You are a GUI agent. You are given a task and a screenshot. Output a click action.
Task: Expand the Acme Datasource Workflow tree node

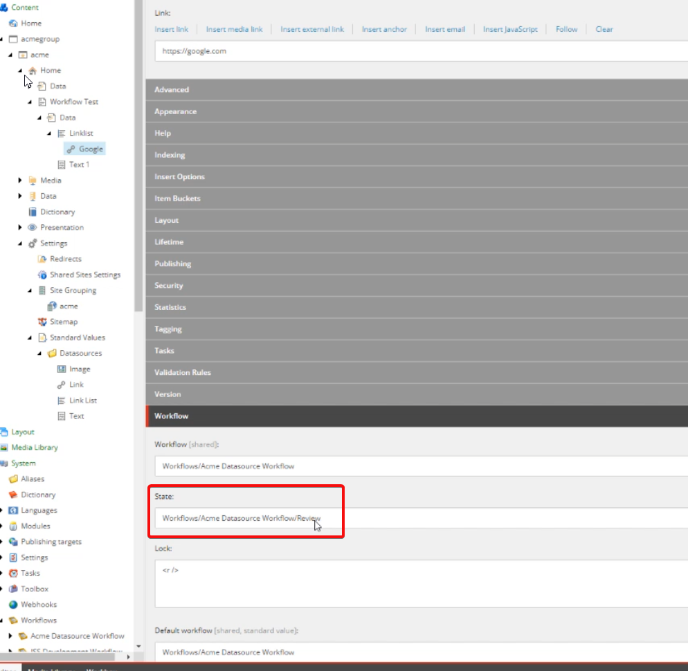[10, 636]
